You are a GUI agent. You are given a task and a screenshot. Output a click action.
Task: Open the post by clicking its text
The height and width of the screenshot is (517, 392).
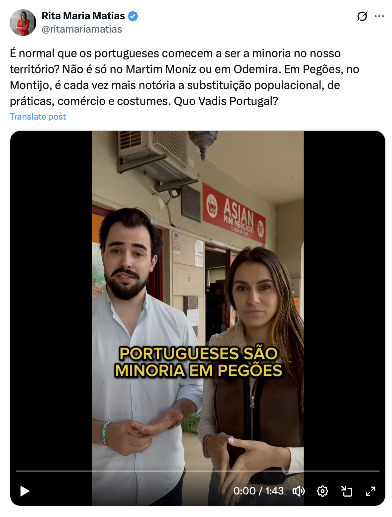click(184, 77)
